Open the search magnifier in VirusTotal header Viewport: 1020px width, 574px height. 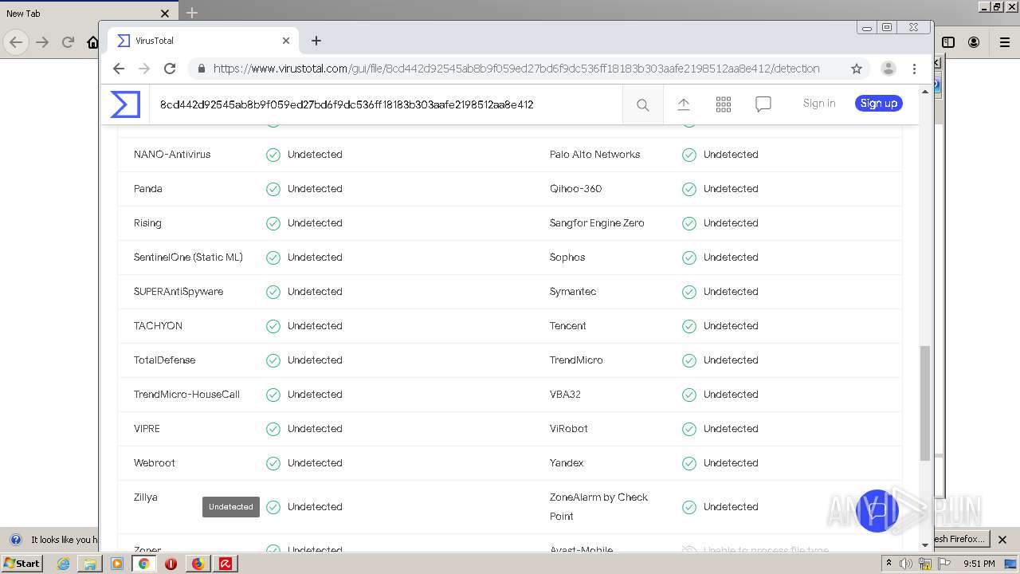pyautogui.click(x=643, y=104)
